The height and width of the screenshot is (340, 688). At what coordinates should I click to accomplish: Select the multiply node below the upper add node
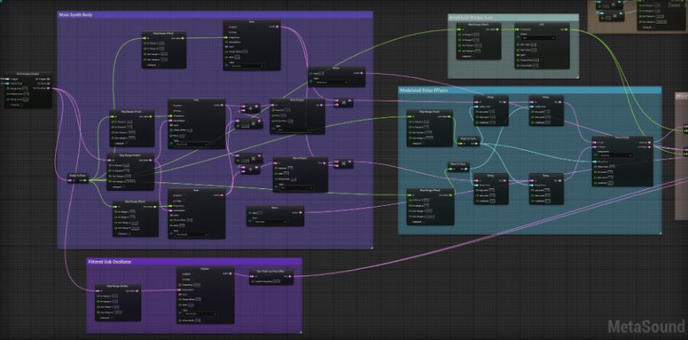pos(249,123)
